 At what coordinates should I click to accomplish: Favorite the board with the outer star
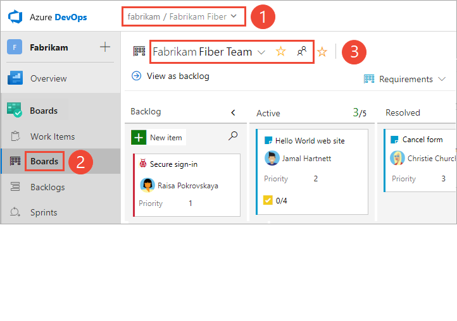coord(322,52)
